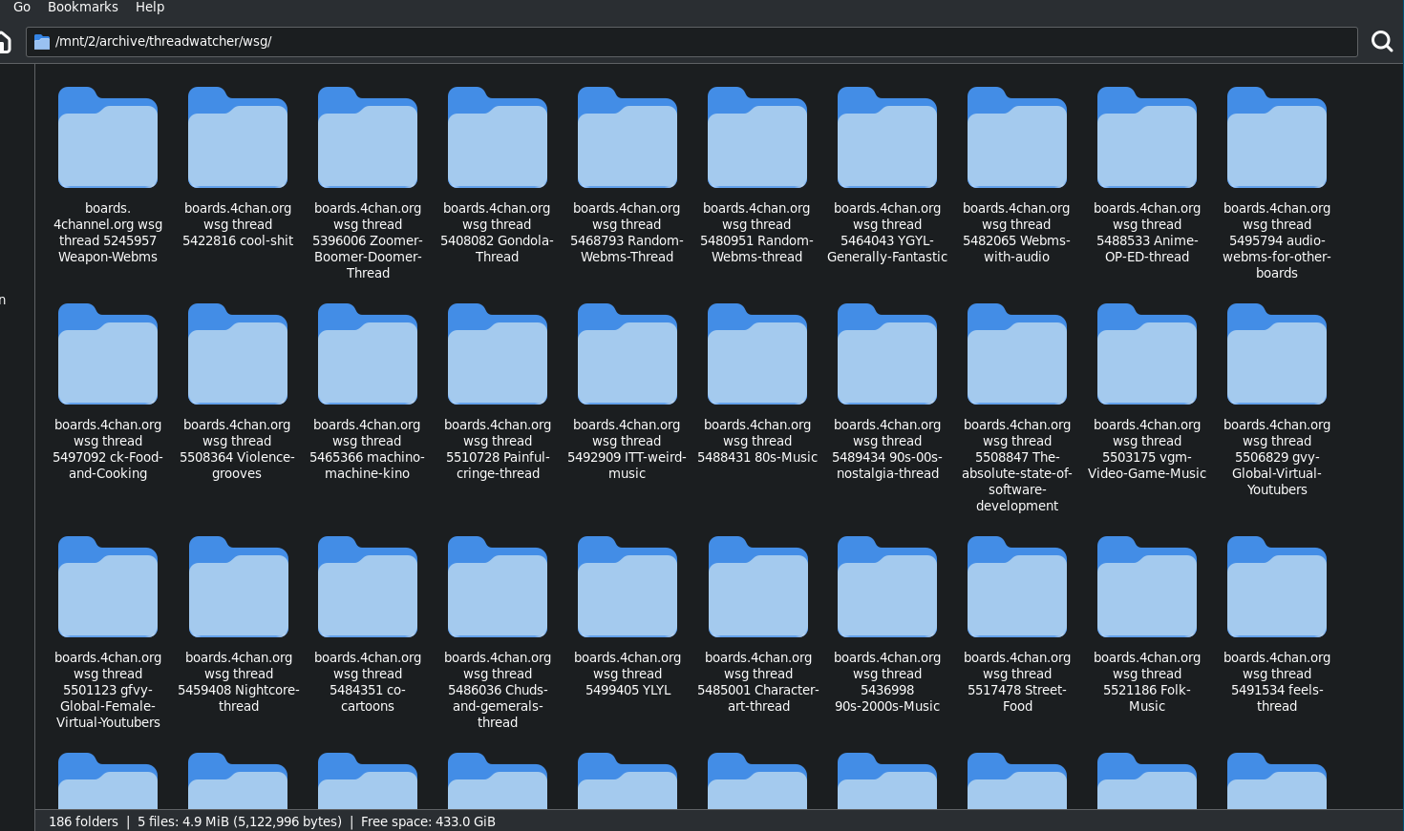This screenshot has width=1404, height=831.
Task: Click file name text '5499405 YLYL'
Action: [628, 690]
